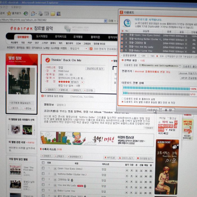The height and width of the screenshot is (197, 197).
Task: Enable 다운로드 완료 후 플레이어 실행 checkbox
Action: tap(122, 98)
